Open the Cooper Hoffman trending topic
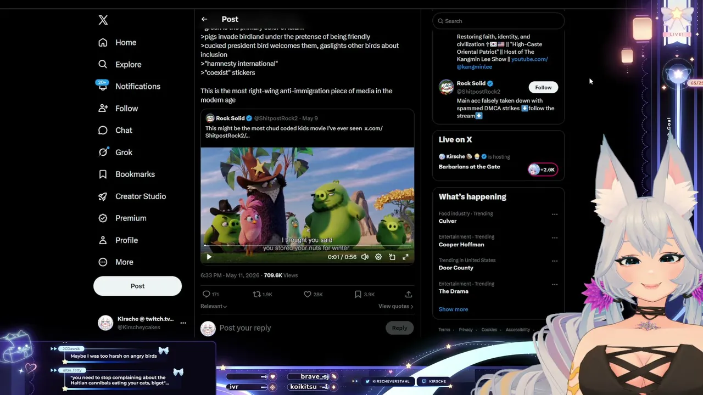The height and width of the screenshot is (395, 703). click(461, 245)
